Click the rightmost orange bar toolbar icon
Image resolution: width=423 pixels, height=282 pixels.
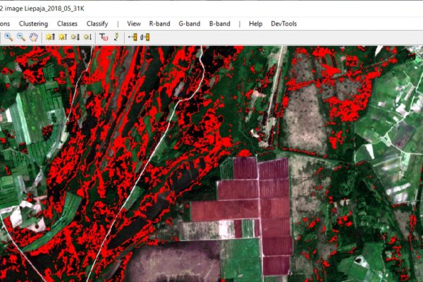(145, 37)
